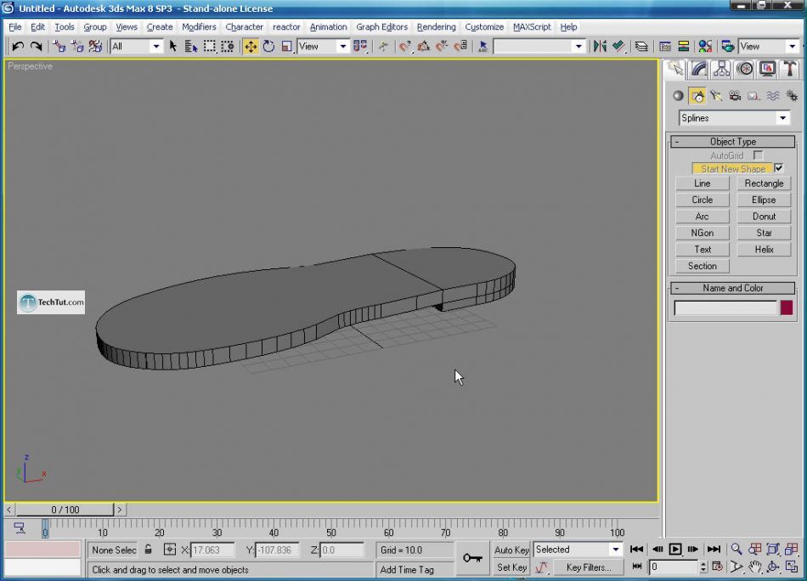Switch to the Utilities hammer tab
This screenshot has height=581, width=807.
pos(790,69)
